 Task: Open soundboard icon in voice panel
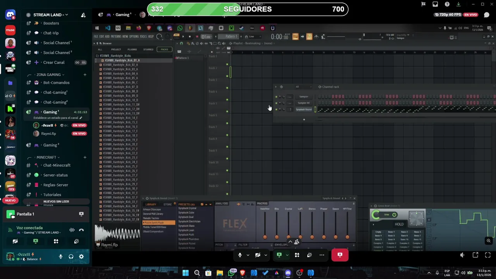[x=76, y=241]
